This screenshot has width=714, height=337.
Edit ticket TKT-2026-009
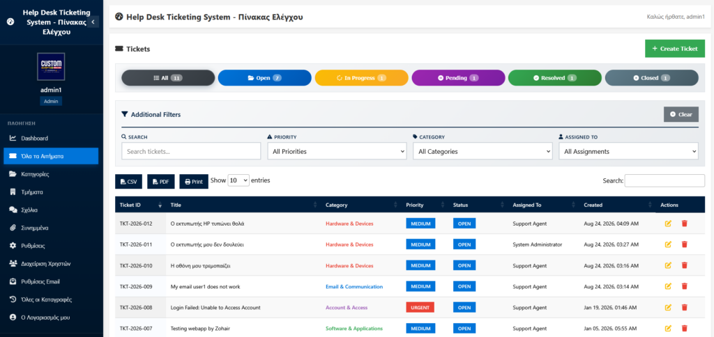pyautogui.click(x=668, y=286)
